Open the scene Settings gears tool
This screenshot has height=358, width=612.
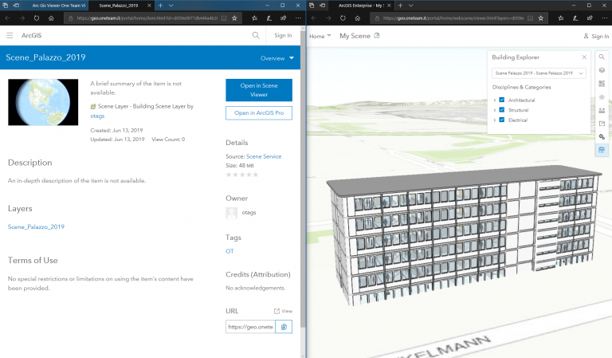coord(602,137)
